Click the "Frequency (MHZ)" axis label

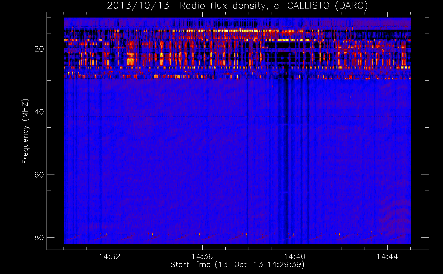25,132
